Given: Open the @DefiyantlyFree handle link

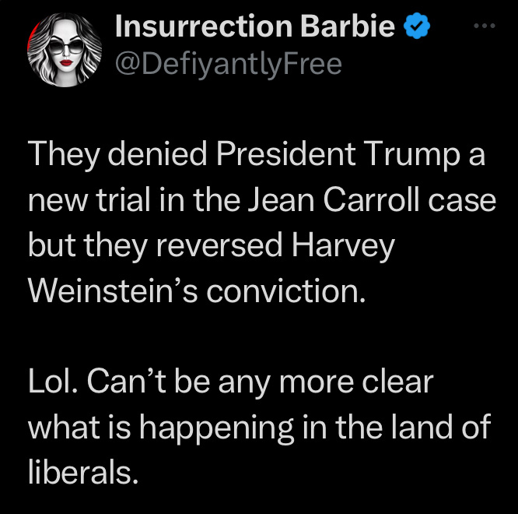Looking at the screenshot, I should (228, 63).
